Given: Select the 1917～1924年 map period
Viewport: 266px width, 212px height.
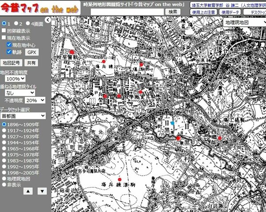Looking at the screenshot, I should pos(4,130).
